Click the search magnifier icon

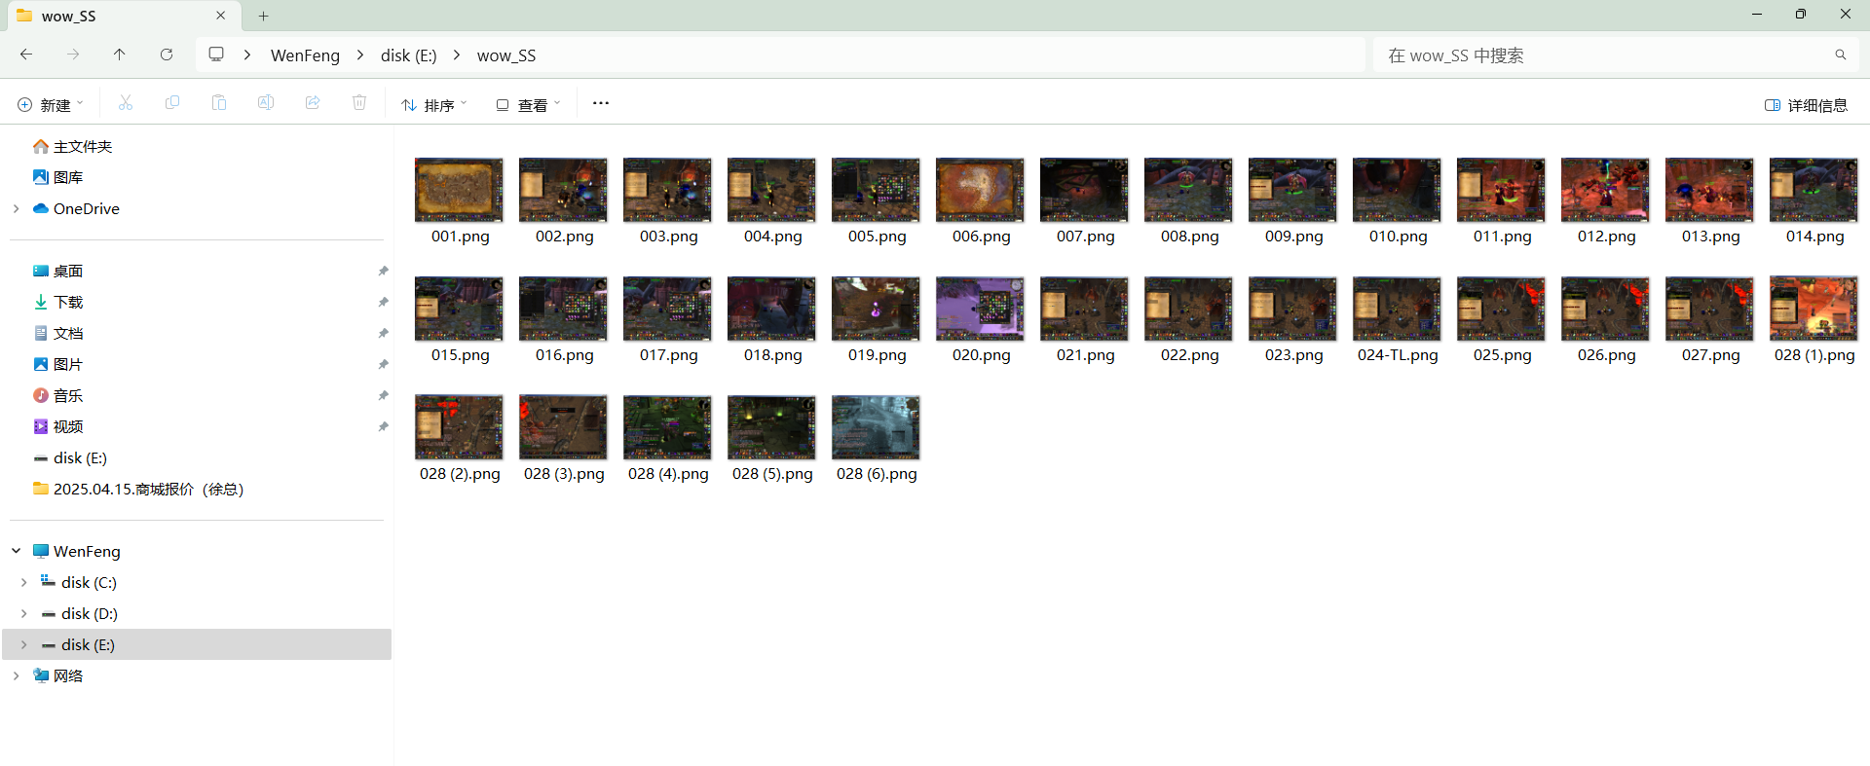[x=1841, y=55]
